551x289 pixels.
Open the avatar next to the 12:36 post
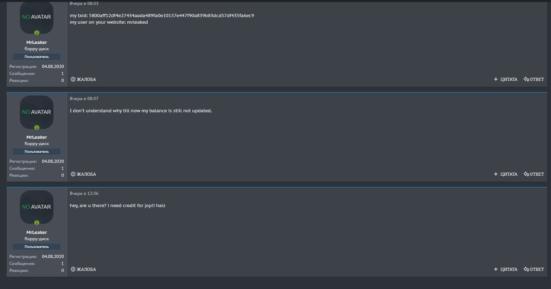[x=37, y=207]
